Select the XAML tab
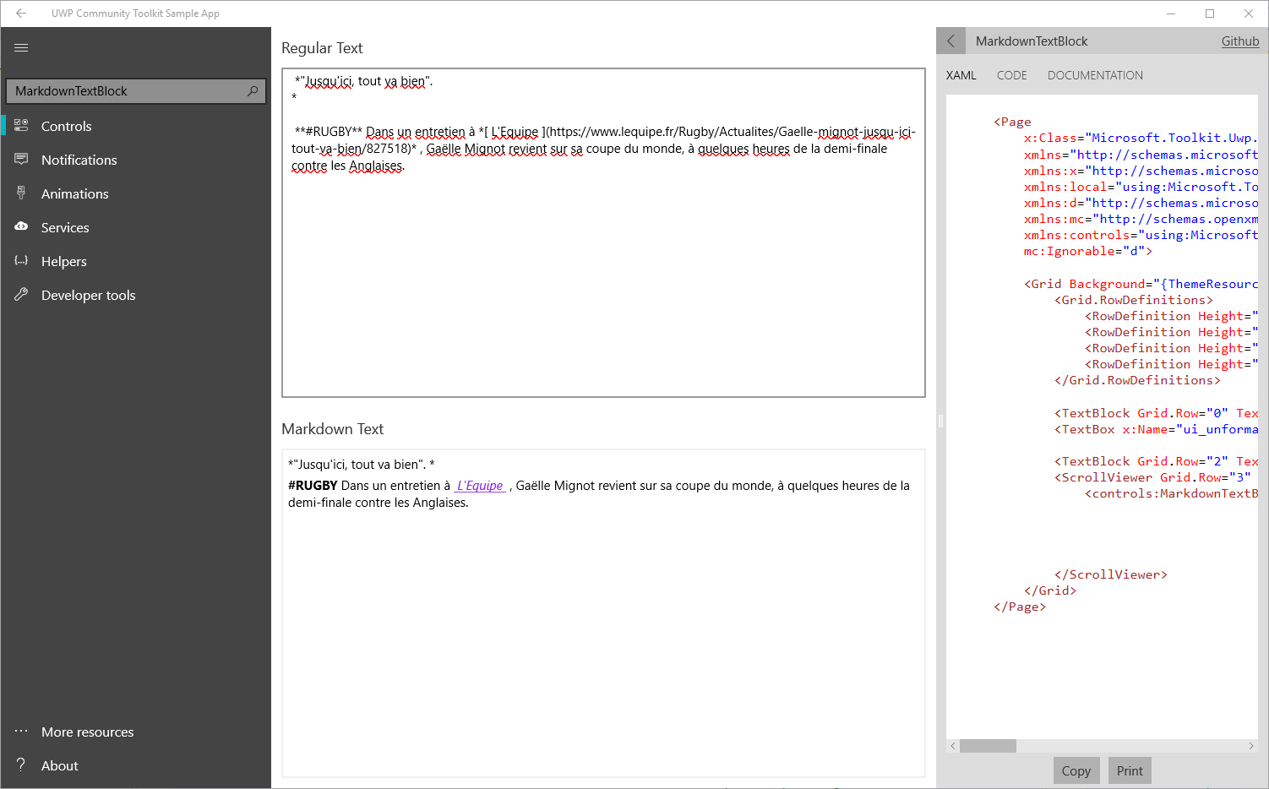Viewport: 1269px width, 789px height. (x=961, y=75)
